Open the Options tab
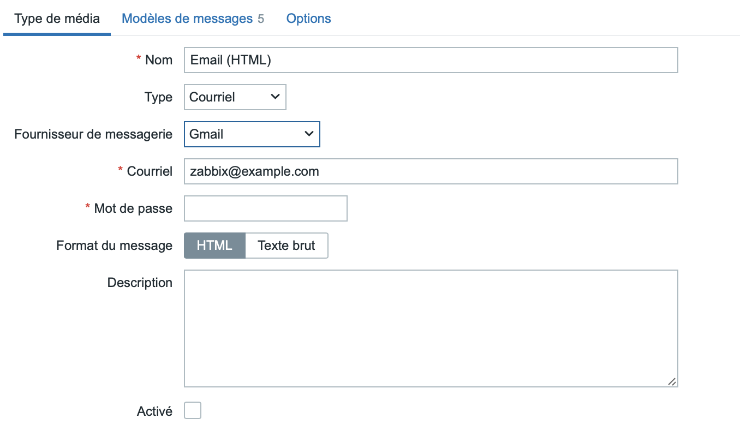 308,19
